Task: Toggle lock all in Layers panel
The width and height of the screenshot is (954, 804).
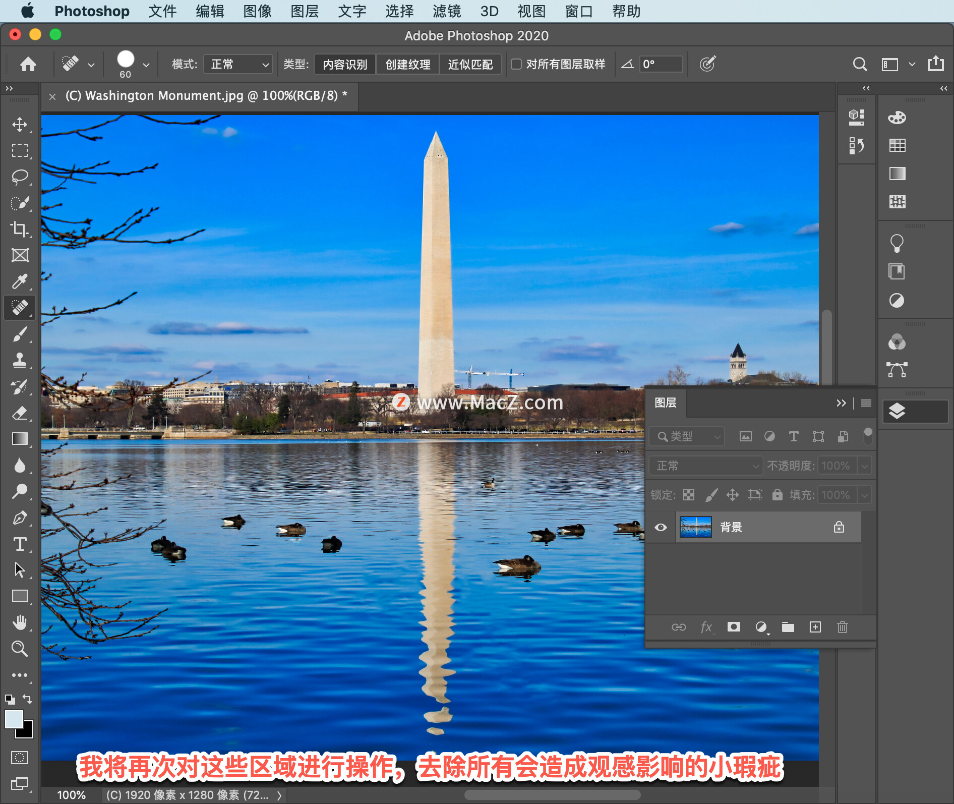Action: pyautogui.click(x=778, y=495)
